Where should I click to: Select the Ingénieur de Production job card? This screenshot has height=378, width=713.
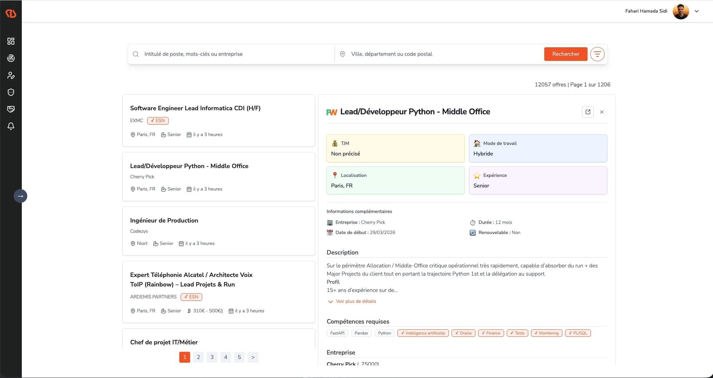click(218, 231)
